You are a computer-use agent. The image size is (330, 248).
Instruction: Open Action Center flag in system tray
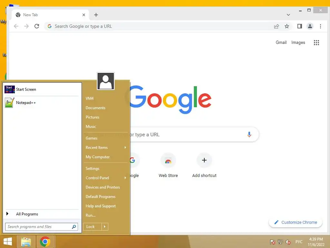(x=273, y=242)
